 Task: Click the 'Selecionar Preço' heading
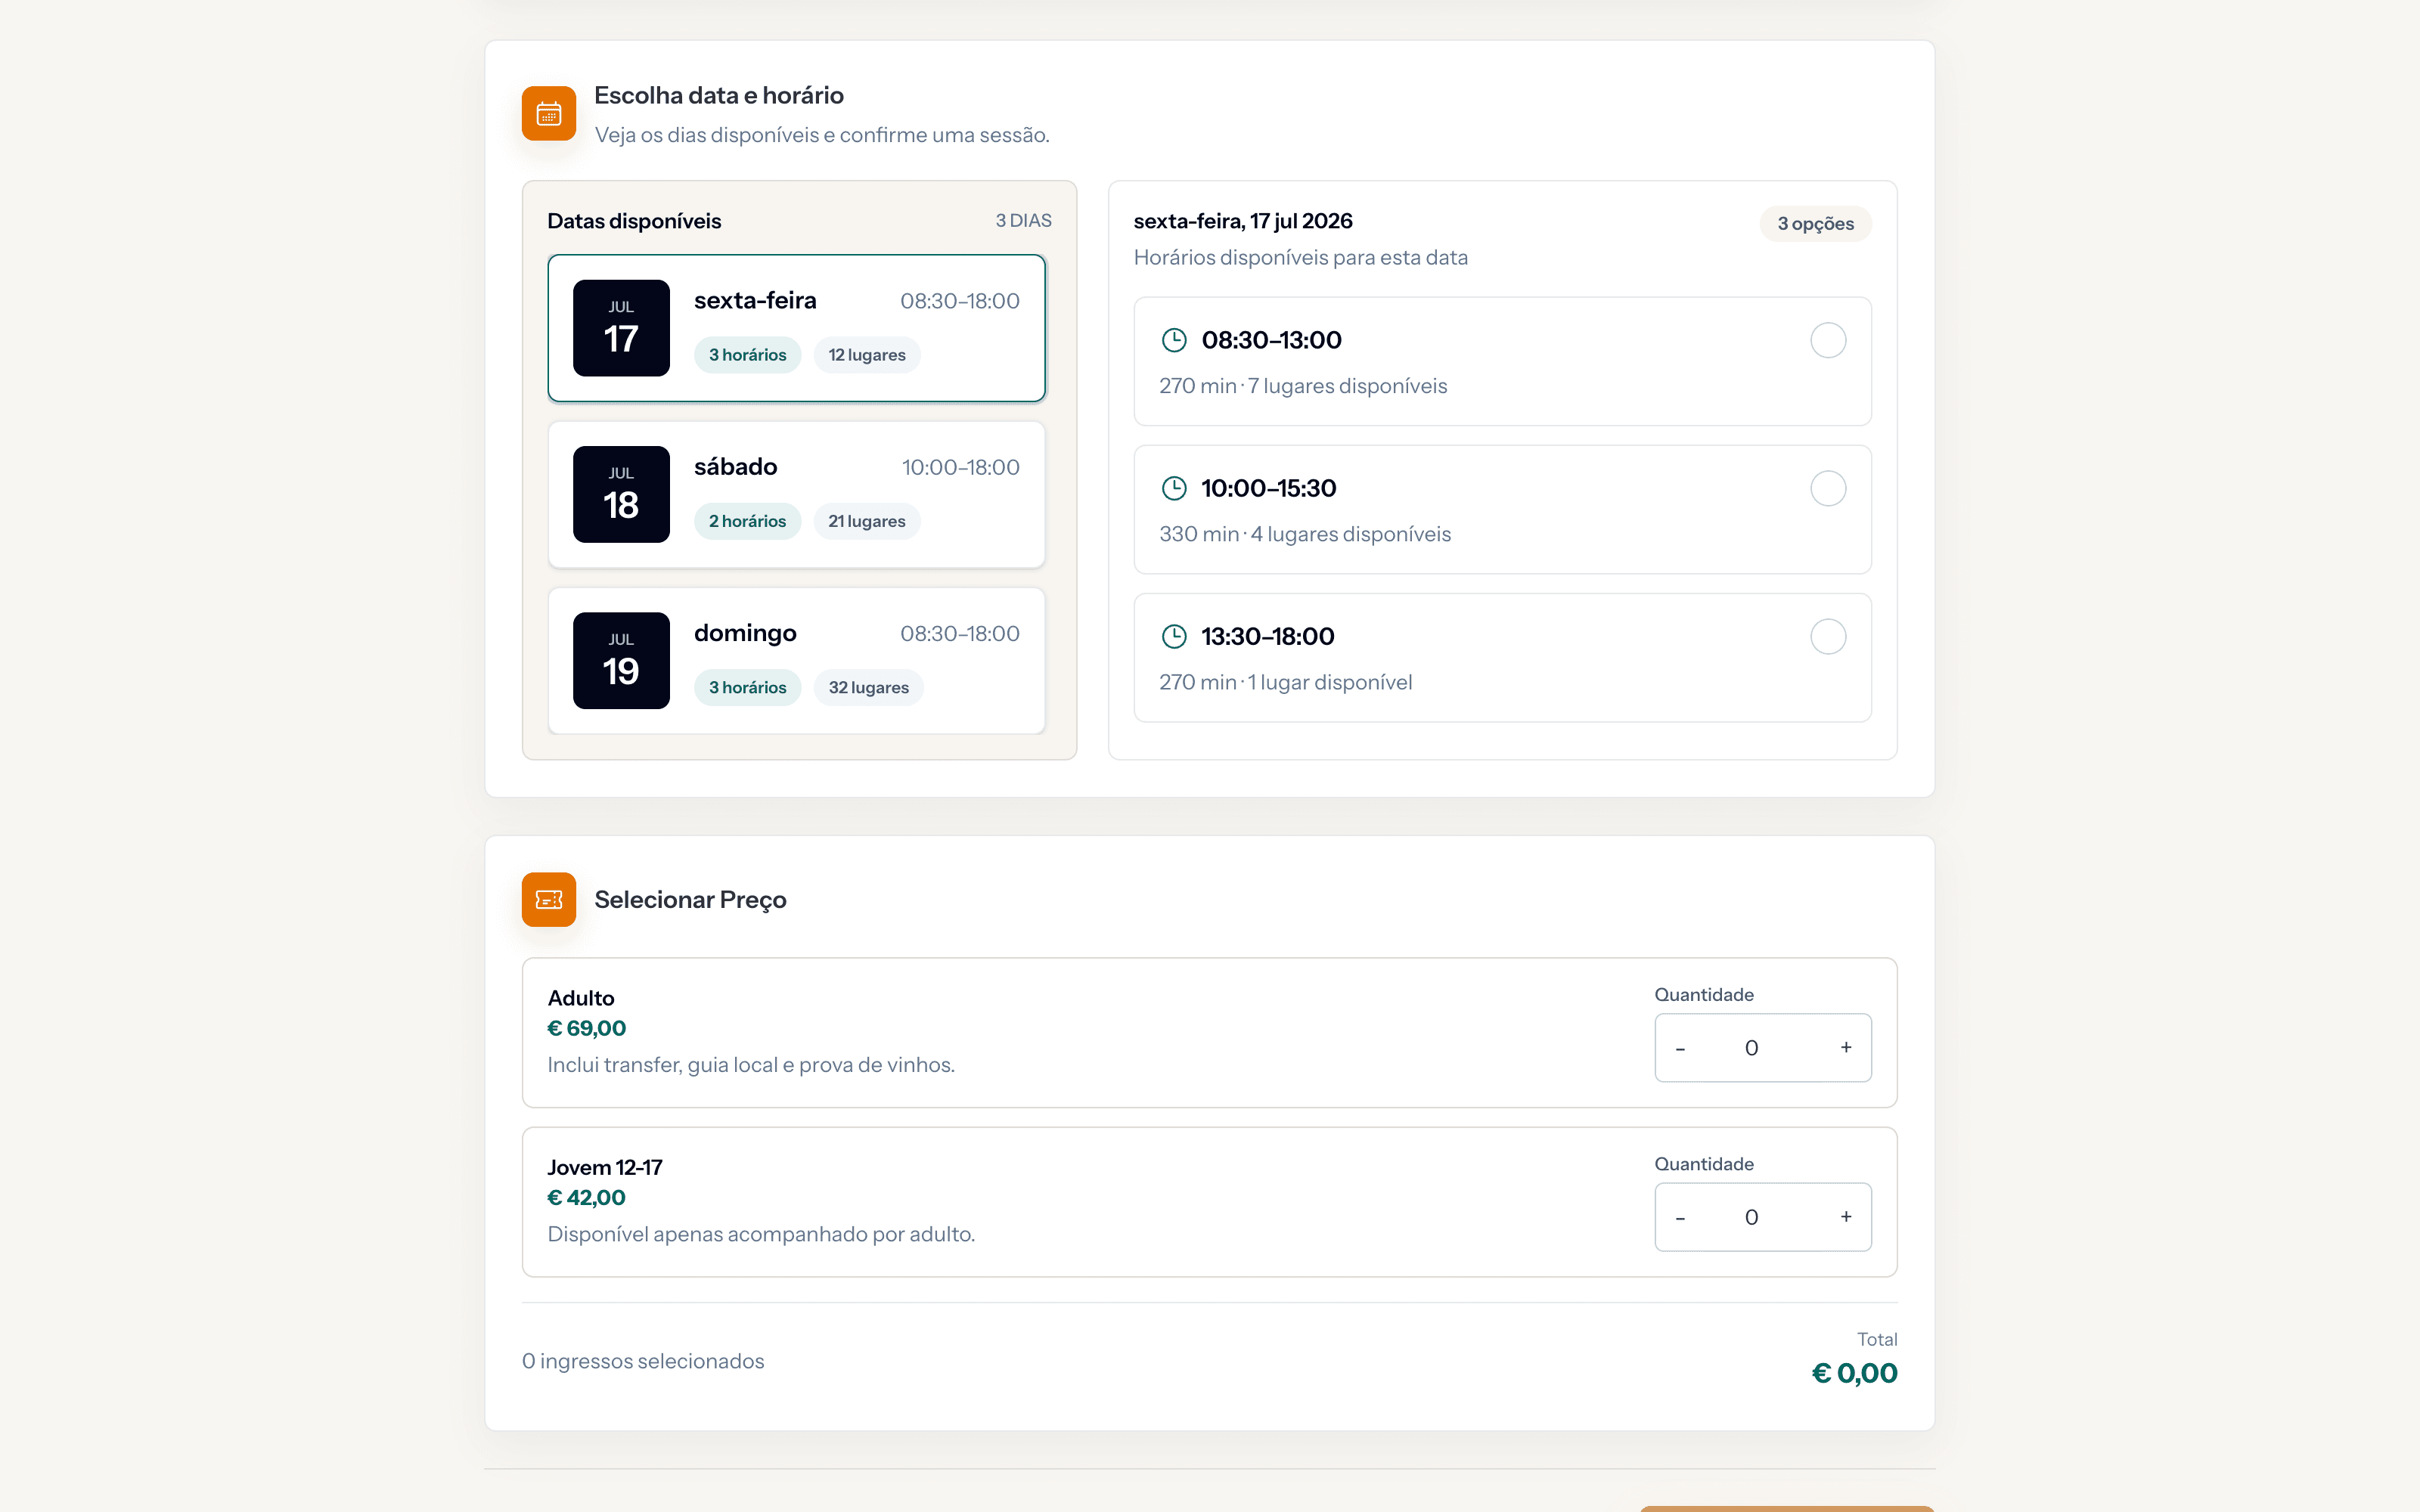pyautogui.click(x=690, y=900)
